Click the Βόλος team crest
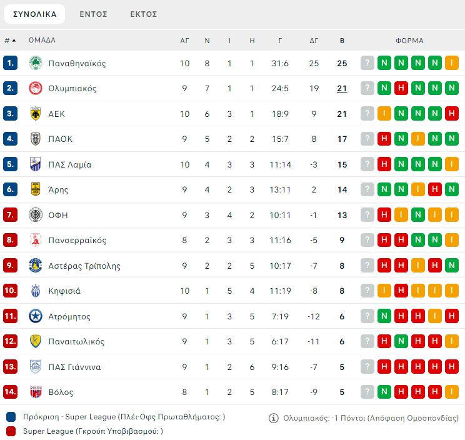This screenshot has width=465, height=440. click(x=35, y=392)
